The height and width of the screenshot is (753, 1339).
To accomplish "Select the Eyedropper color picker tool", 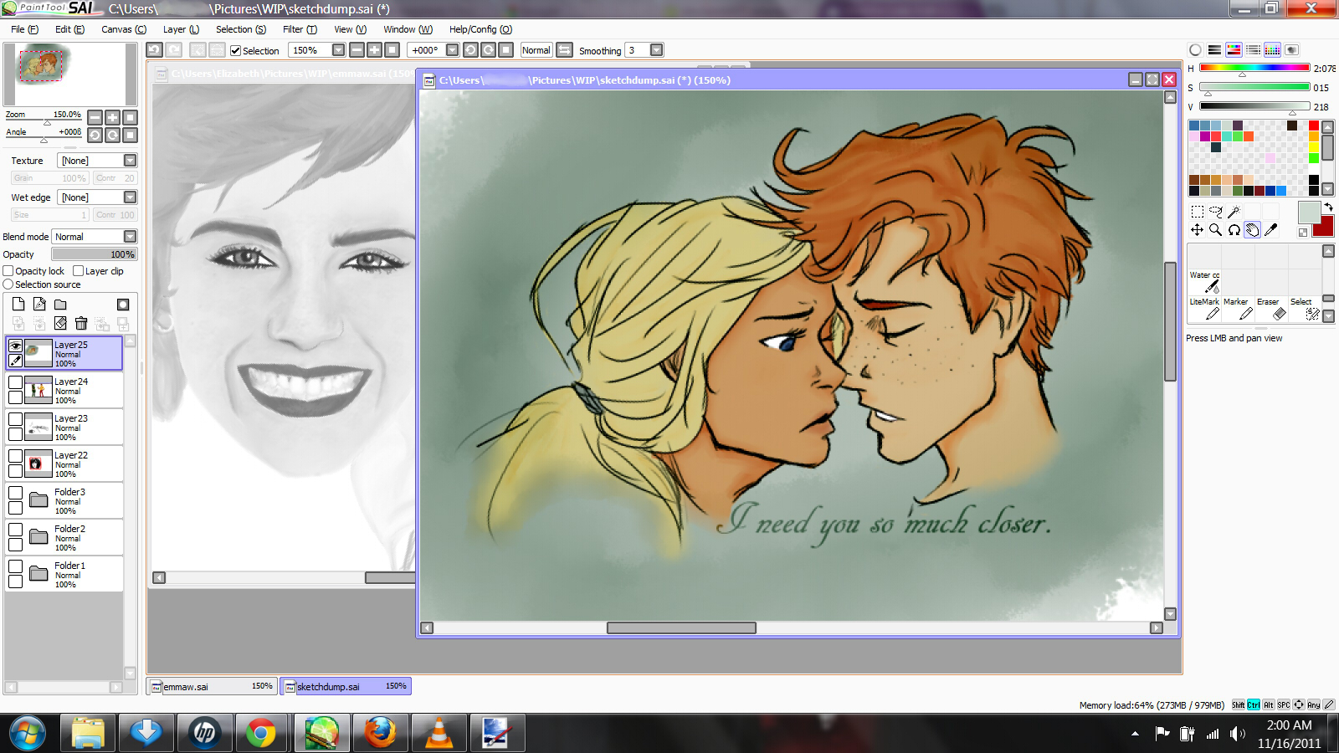I will 1271,230.
